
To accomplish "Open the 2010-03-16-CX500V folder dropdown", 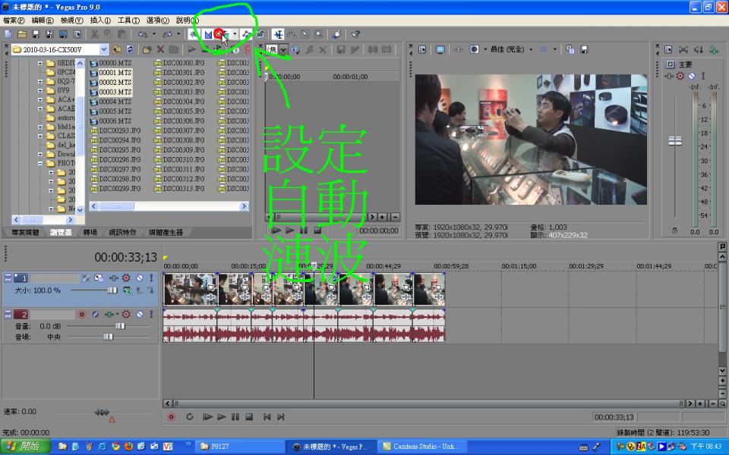I will coord(103,49).
